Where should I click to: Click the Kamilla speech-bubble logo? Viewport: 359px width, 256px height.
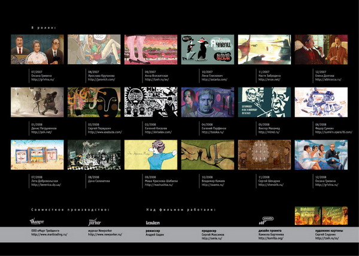[x=266, y=221]
